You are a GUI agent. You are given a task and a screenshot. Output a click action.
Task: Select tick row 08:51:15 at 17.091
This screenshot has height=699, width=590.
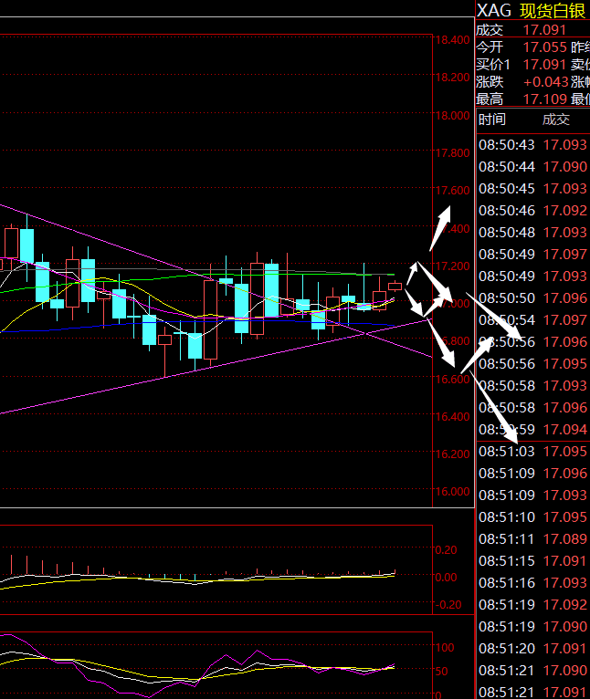click(532, 561)
